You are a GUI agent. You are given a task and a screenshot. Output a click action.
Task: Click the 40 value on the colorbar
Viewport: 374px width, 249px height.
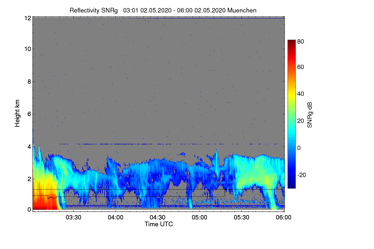(x=300, y=94)
